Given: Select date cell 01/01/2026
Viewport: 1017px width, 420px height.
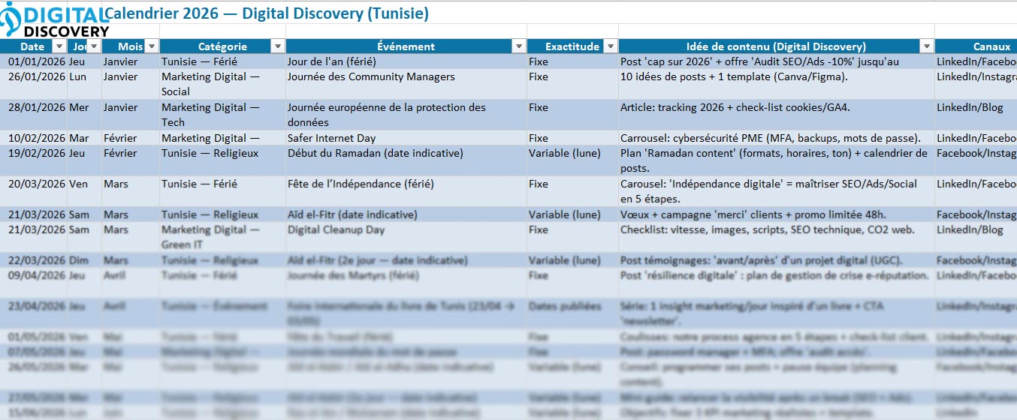Looking at the screenshot, I should pos(35,61).
